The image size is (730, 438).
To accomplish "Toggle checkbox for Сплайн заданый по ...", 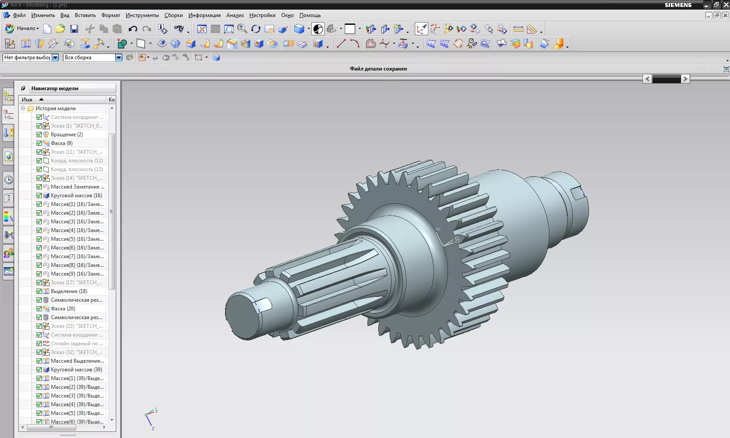I will 39,344.
